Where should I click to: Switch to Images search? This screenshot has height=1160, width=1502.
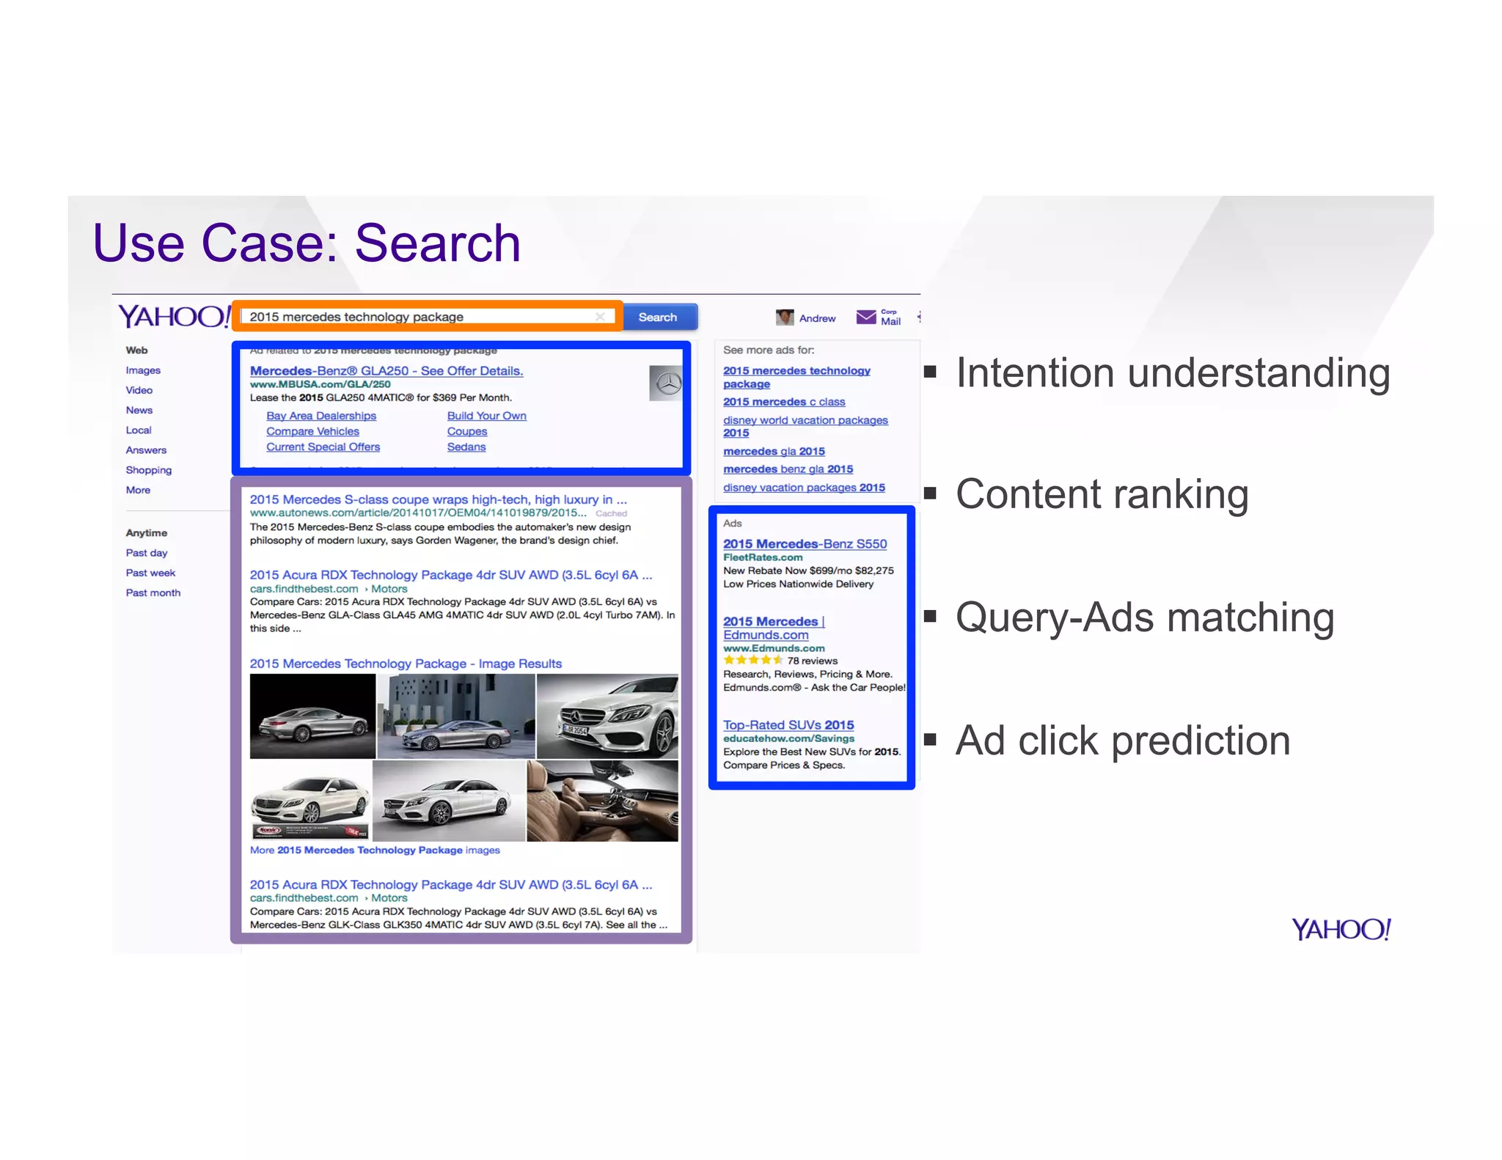tap(143, 370)
